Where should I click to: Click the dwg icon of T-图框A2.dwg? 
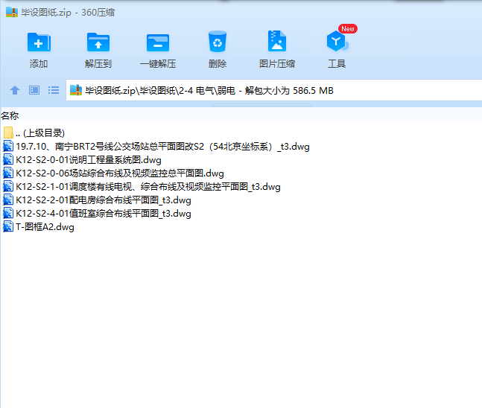pos(8,227)
